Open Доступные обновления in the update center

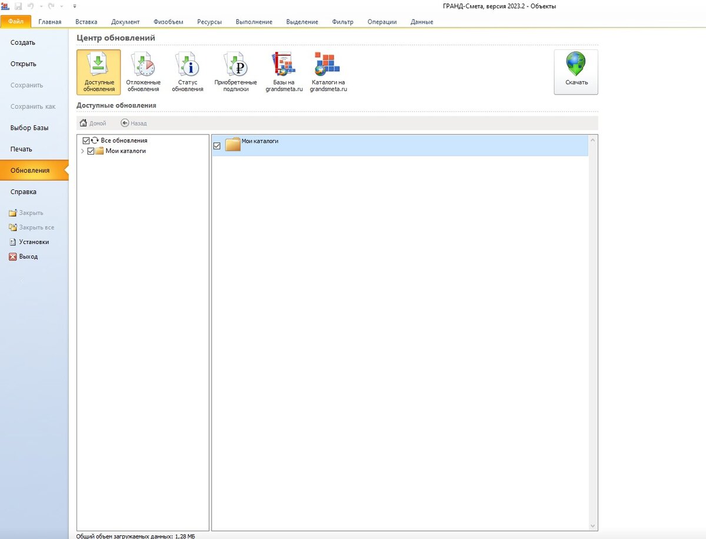coord(99,72)
